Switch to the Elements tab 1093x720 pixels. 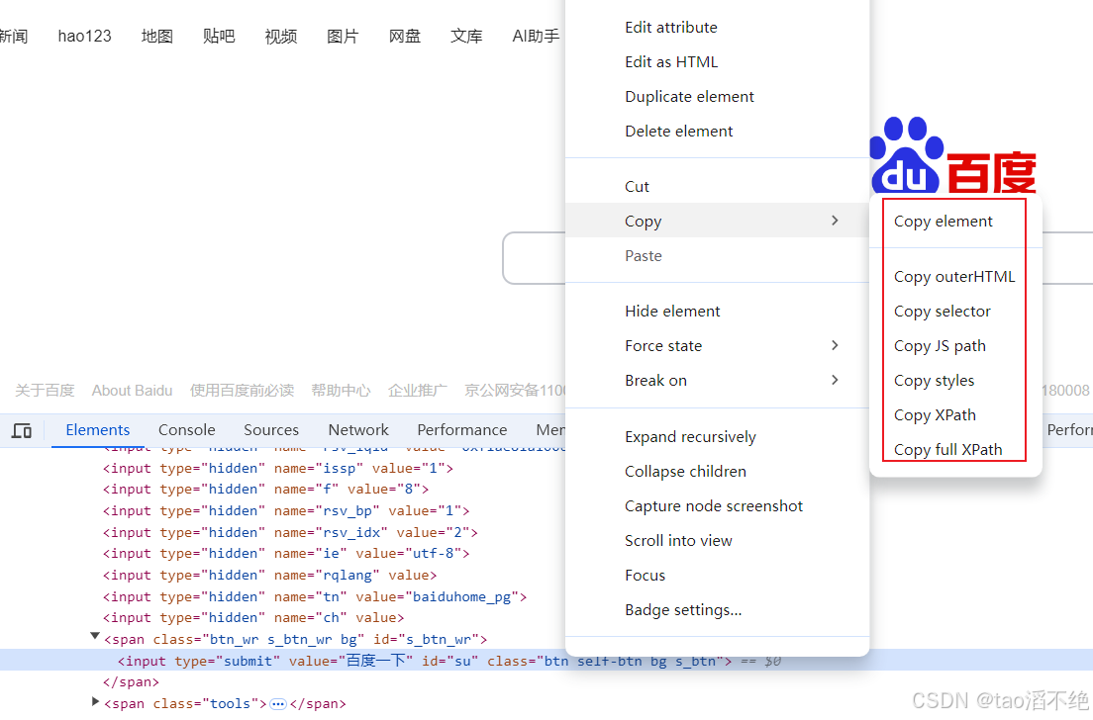point(98,429)
